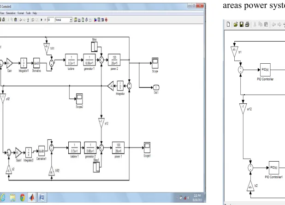Open the Tools menu
This screenshot has width=285, height=205.
[28, 13]
